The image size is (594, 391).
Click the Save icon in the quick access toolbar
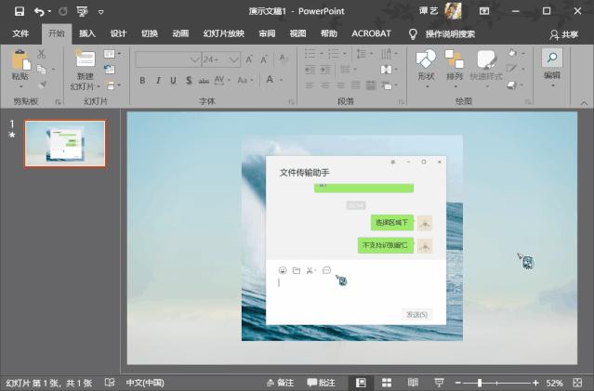pyautogui.click(x=20, y=11)
